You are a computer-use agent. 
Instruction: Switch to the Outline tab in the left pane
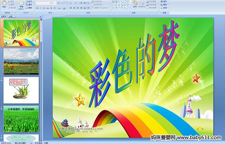[11, 16]
